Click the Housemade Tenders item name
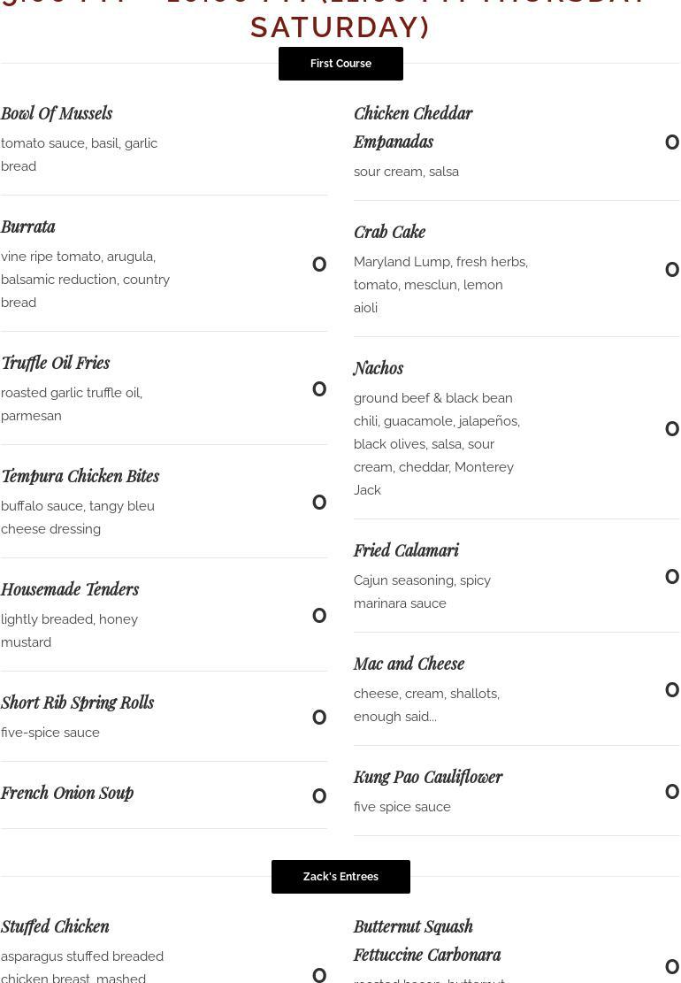The height and width of the screenshot is (983, 681). coord(70,589)
